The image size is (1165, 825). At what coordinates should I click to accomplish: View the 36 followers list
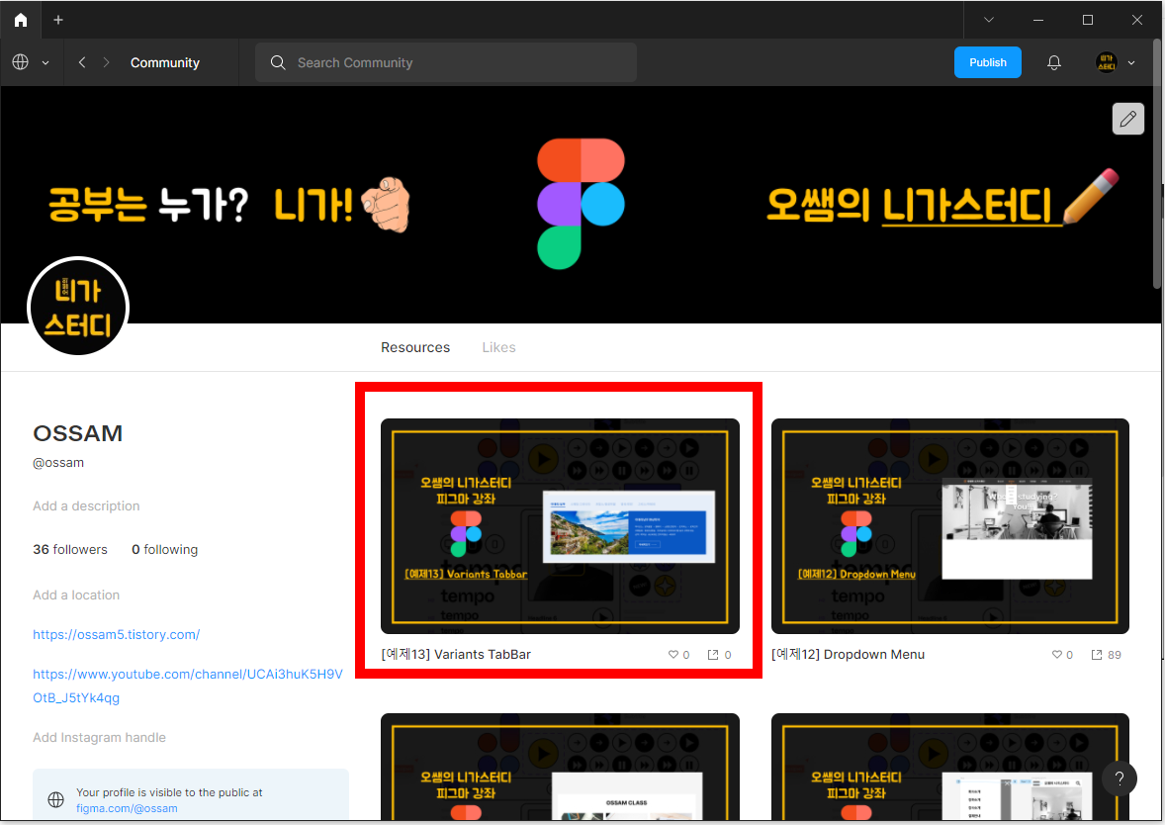[70, 550]
